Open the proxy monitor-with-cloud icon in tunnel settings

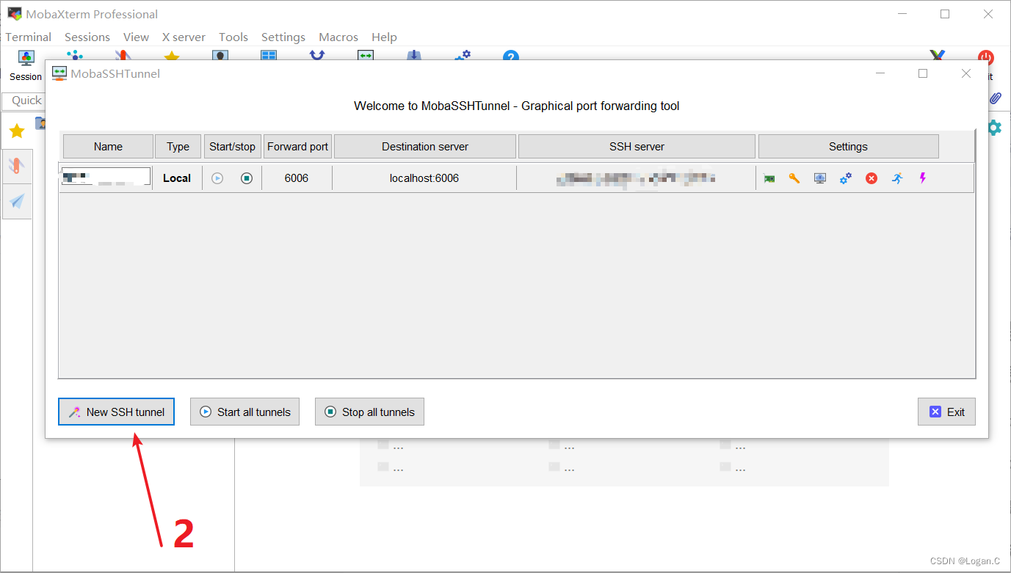tap(820, 178)
